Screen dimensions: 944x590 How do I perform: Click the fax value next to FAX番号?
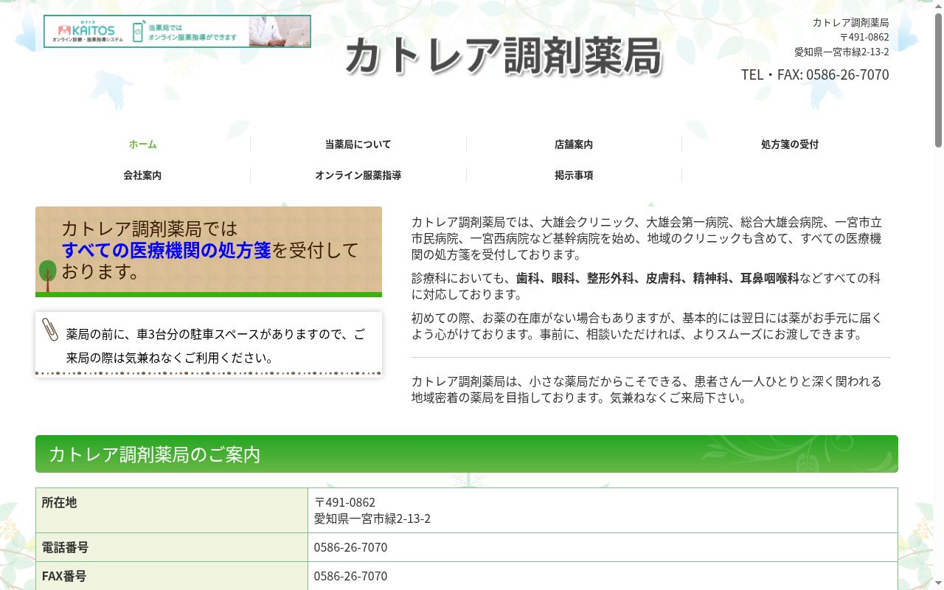pos(350,576)
